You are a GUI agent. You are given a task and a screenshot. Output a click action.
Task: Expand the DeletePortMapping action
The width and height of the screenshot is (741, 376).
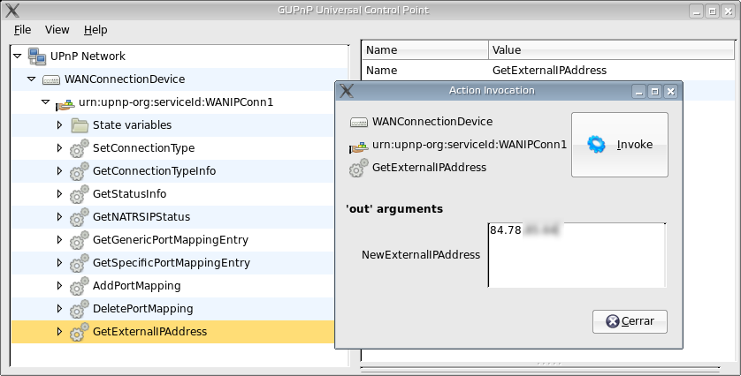(59, 309)
